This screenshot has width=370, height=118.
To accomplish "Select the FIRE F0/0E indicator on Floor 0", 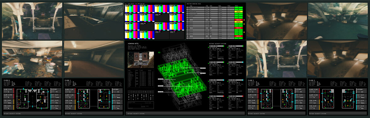I will click(8, 101).
